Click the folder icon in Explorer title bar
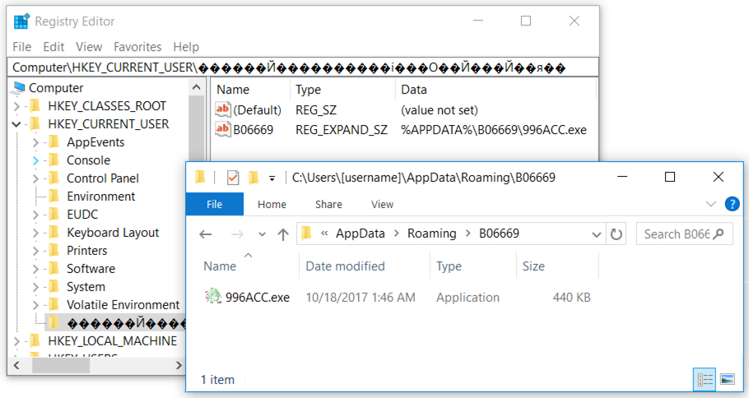Screen dimensions: 749x398 coord(201,178)
